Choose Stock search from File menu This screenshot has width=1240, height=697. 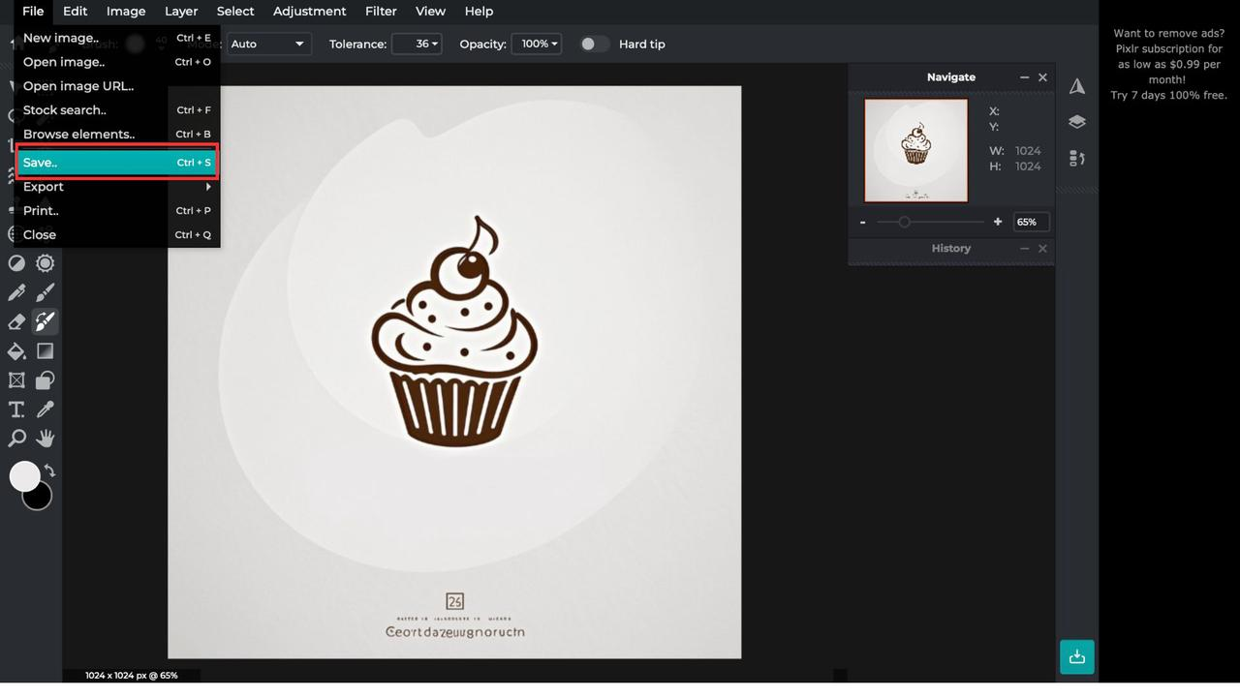pos(117,110)
